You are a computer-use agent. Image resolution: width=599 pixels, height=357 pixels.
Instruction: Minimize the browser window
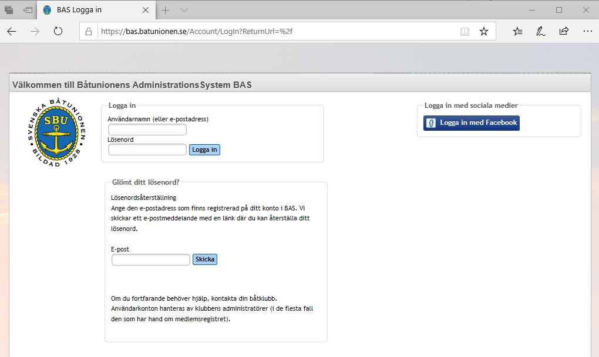pos(532,11)
